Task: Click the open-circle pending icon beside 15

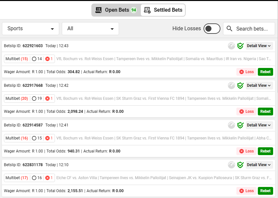Action: coord(34,138)
